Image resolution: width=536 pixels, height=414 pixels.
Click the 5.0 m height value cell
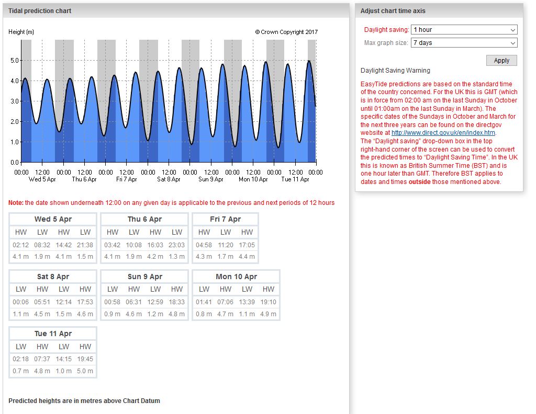click(x=85, y=371)
